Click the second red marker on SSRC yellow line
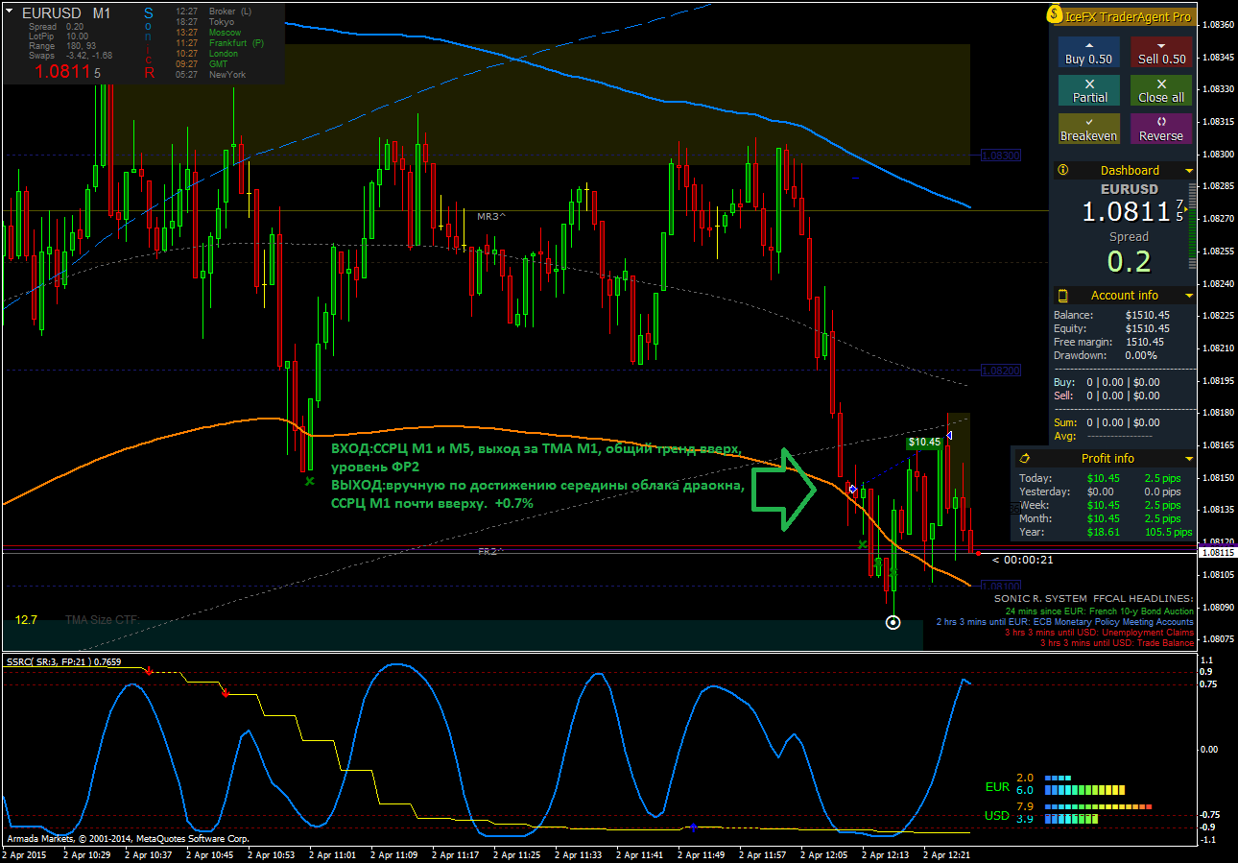 226,692
